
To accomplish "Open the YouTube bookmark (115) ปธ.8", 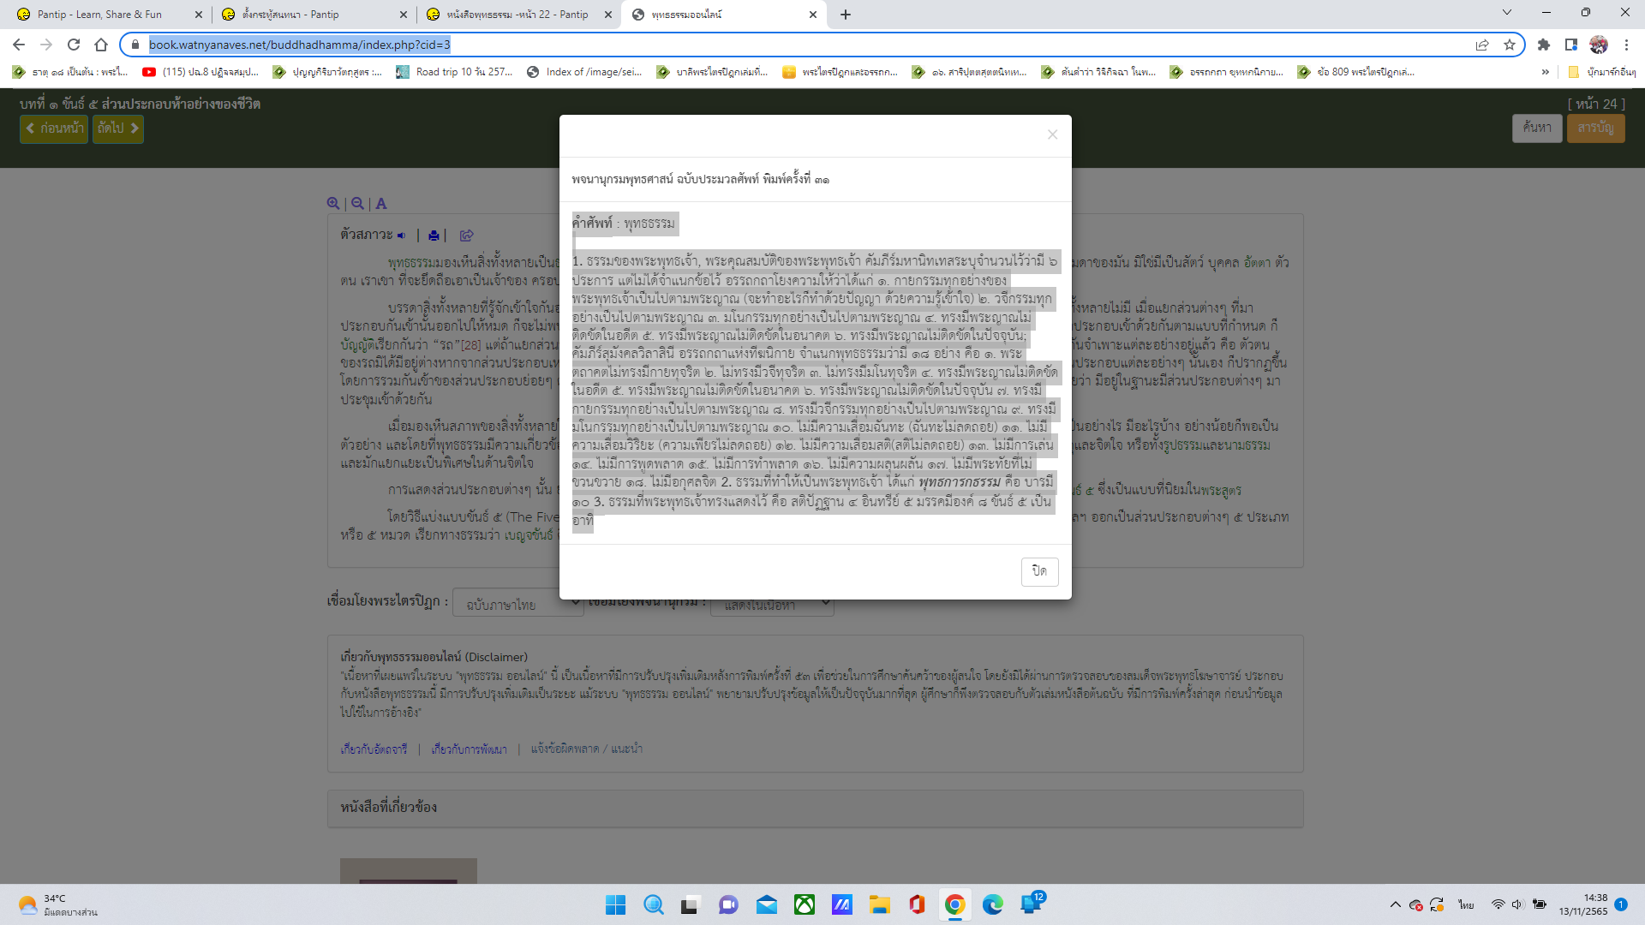I will point(200,72).
